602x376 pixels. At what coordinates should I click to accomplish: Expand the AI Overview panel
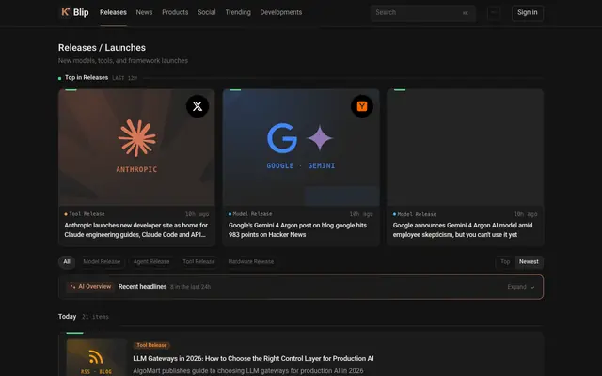point(520,287)
